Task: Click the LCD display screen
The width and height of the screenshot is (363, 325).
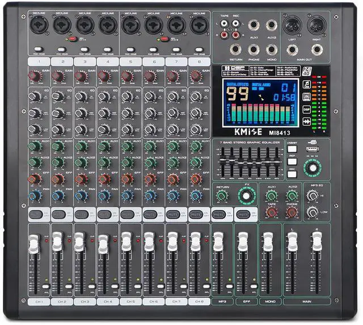Action: (x=260, y=103)
